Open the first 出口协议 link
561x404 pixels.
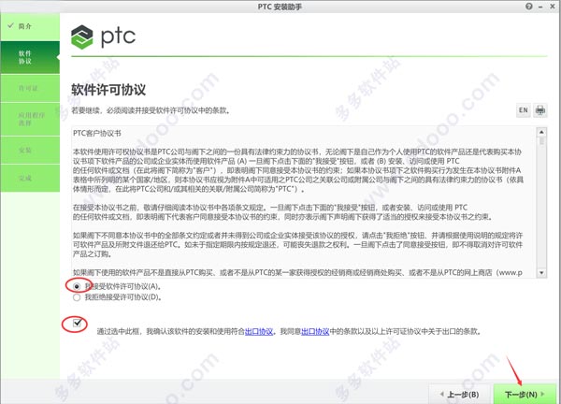pos(259,332)
